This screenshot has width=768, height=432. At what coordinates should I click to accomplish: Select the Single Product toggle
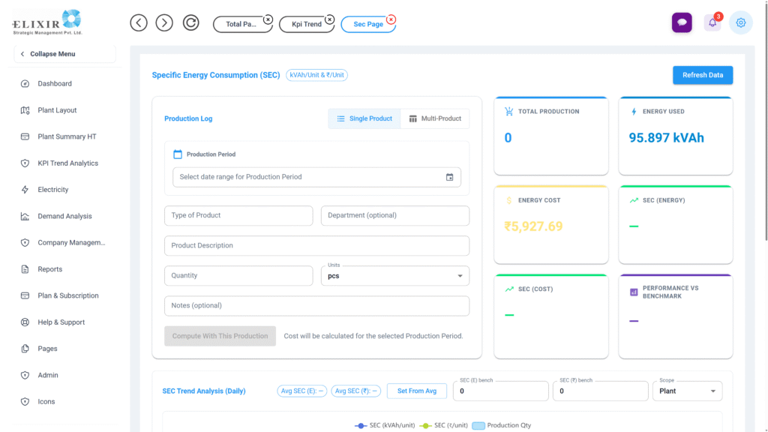(364, 118)
